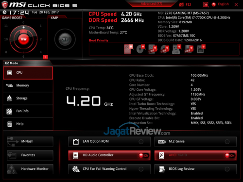243x182 pixels.
Task: Click Intel Virtualization Technology Enabled value
Action: 197,113
